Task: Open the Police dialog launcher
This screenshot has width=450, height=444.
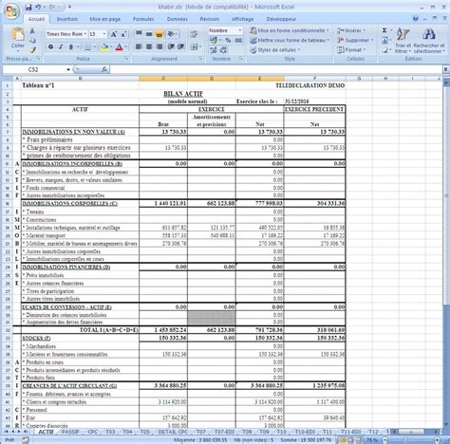Action: [126, 59]
